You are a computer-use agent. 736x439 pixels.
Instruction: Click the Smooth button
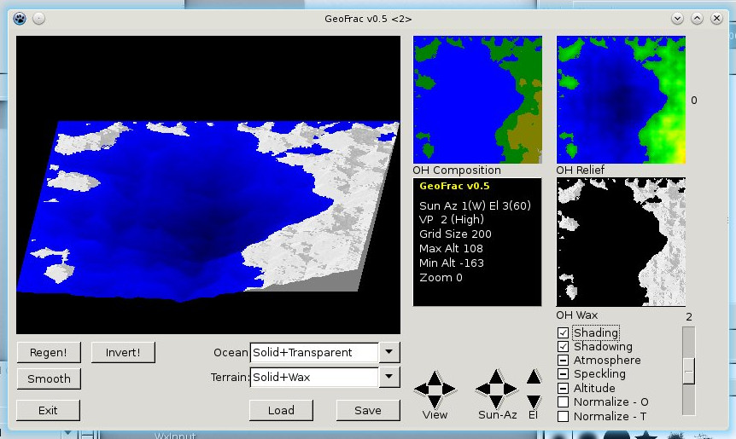(x=49, y=378)
